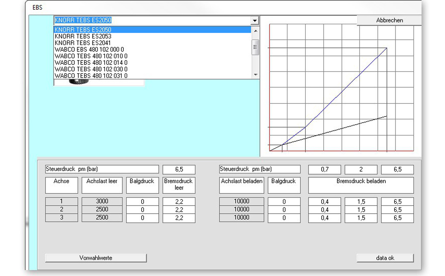Click the Achslast beladen column header

click(242, 185)
